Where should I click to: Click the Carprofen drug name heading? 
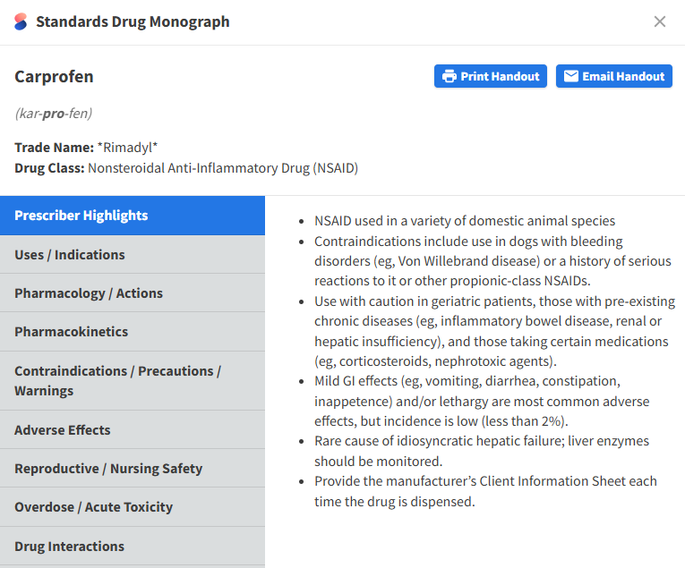54,77
